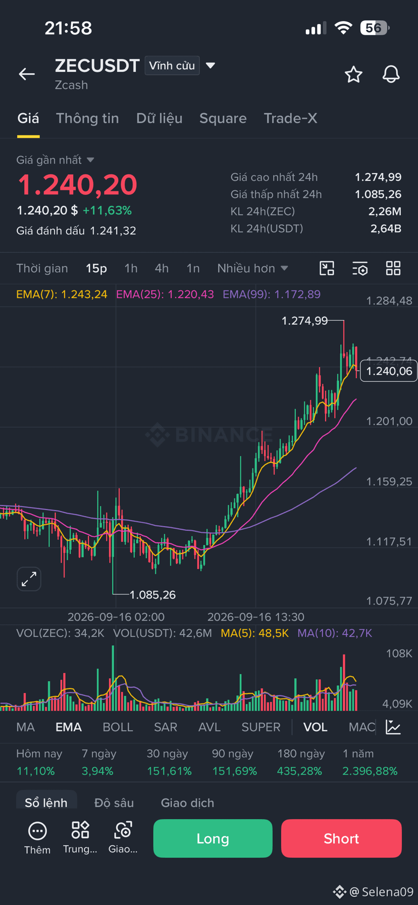Image resolution: width=418 pixels, height=905 pixels.
Task: Enable the BOLL indicator
Action: tap(118, 727)
